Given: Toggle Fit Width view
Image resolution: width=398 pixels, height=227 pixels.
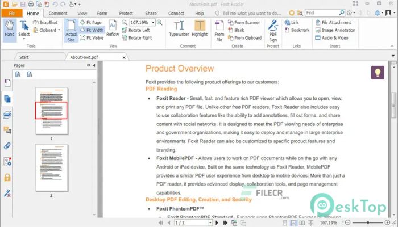Looking at the screenshot, I should tap(92, 30).
